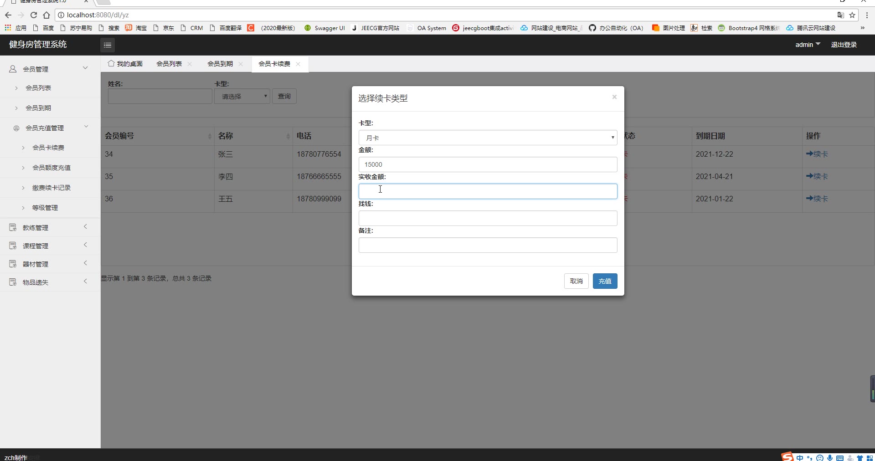Select the 会员卡续费 tab
This screenshot has width=875, height=461.
pos(274,64)
